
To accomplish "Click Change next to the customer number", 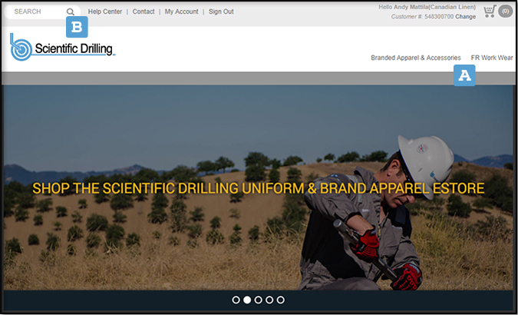I will (465, 16).
